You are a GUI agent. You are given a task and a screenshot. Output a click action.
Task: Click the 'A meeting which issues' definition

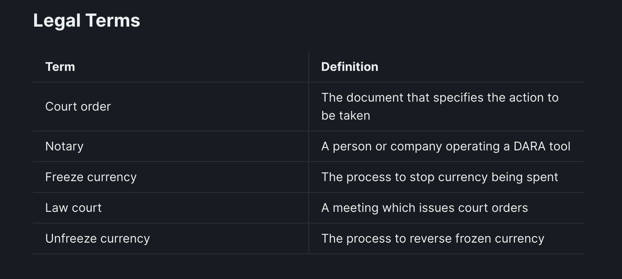(x=424, y=208)
